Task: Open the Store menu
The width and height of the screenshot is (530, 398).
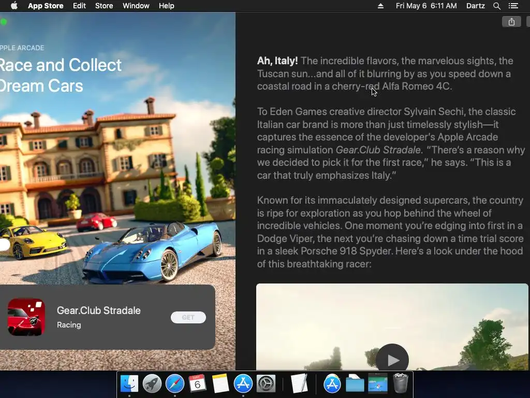Action: [104, 6]
